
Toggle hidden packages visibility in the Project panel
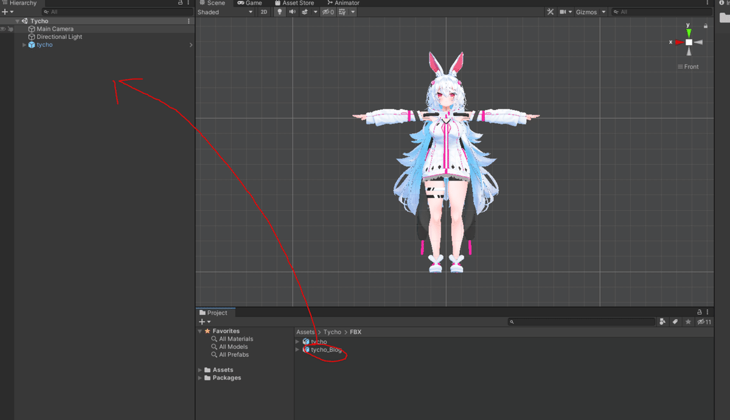tap(704, 322)
